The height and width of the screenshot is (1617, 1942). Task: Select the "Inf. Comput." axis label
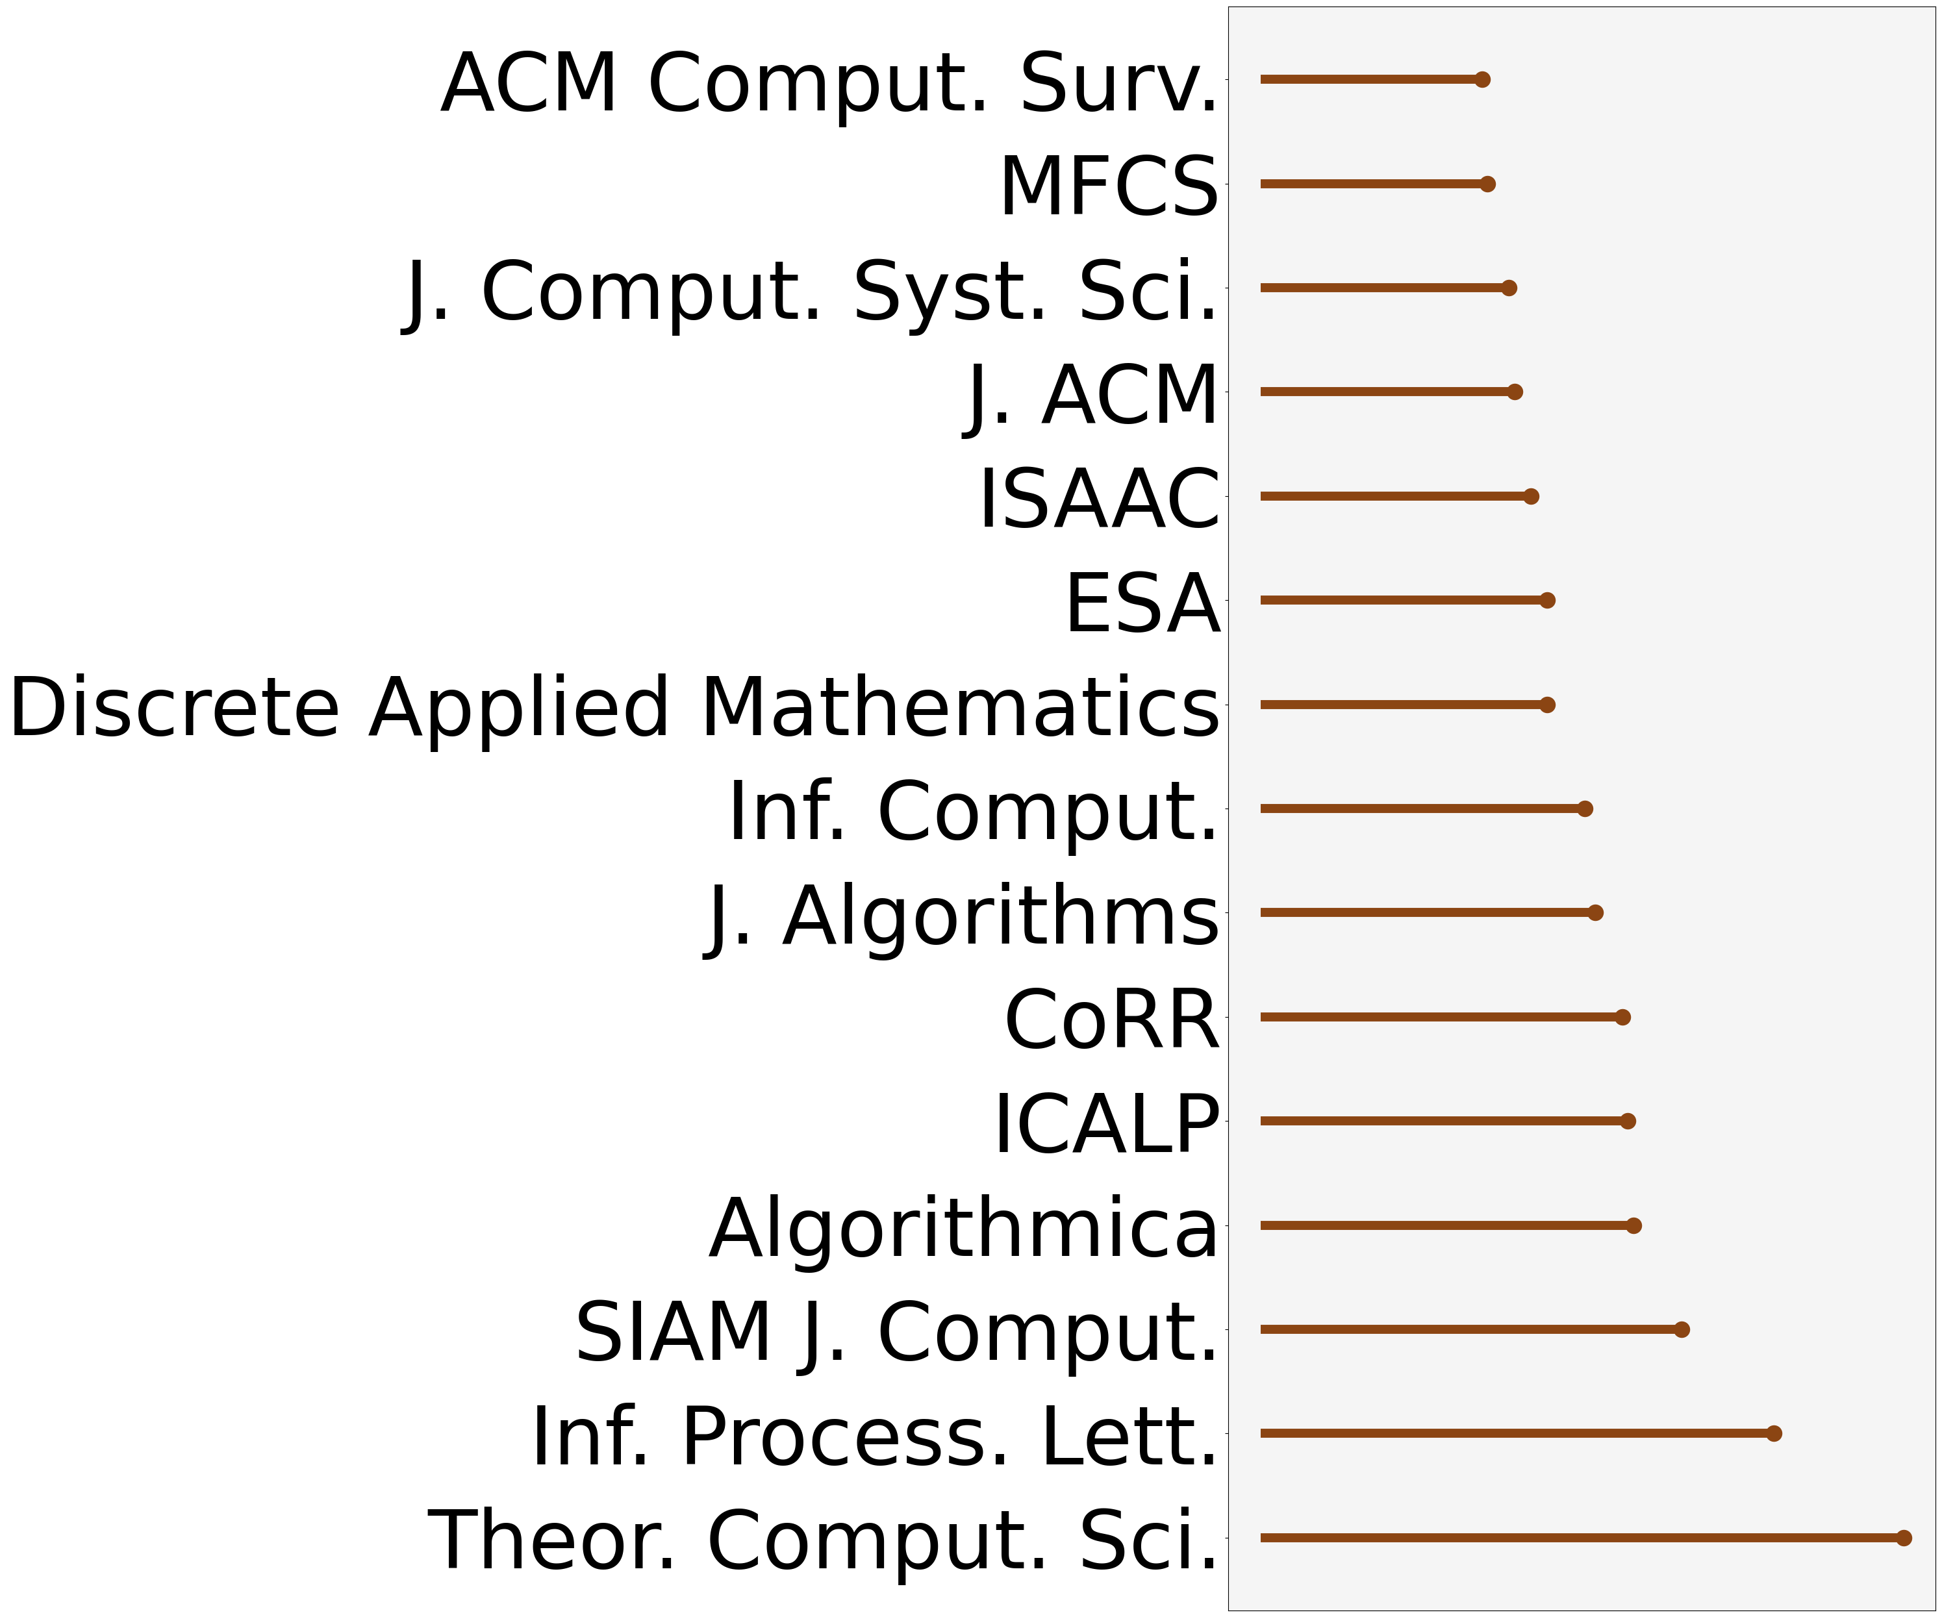[x=973, y=812]
